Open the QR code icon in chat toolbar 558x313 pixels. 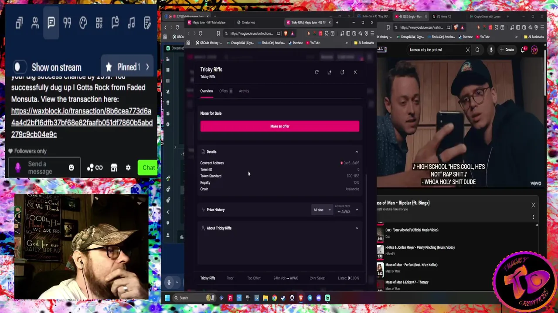tap(99, 23)
